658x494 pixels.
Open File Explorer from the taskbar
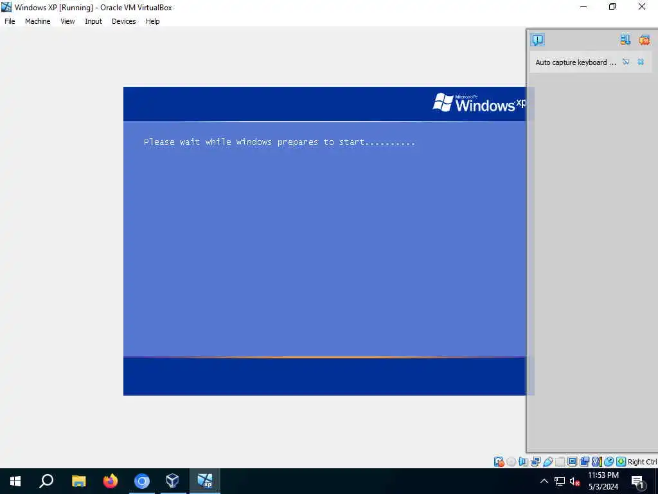[x=79, y=481]
